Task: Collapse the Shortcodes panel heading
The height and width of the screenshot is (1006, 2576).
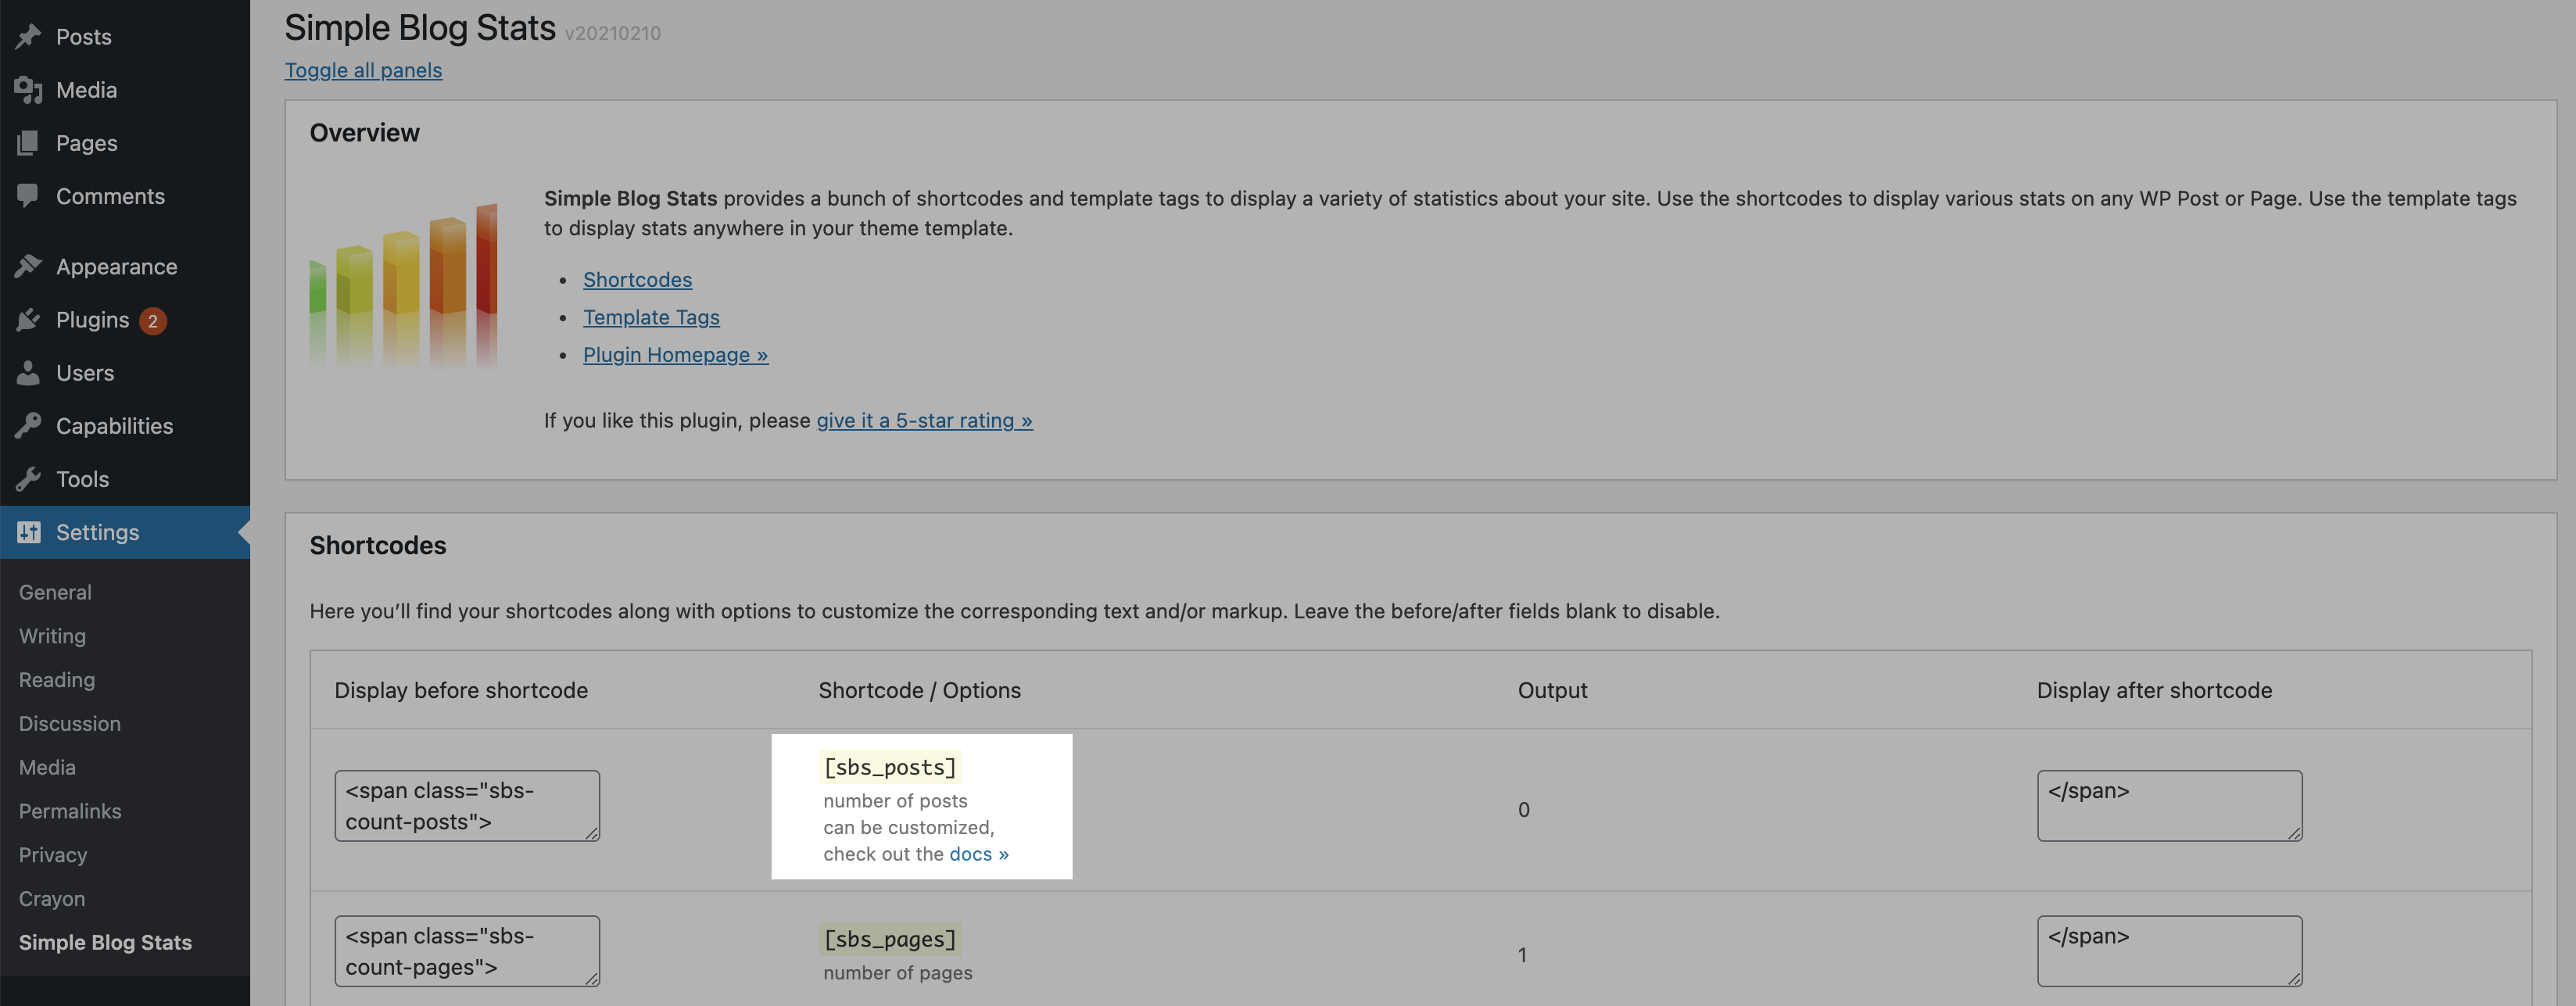Action: [377, 545]
